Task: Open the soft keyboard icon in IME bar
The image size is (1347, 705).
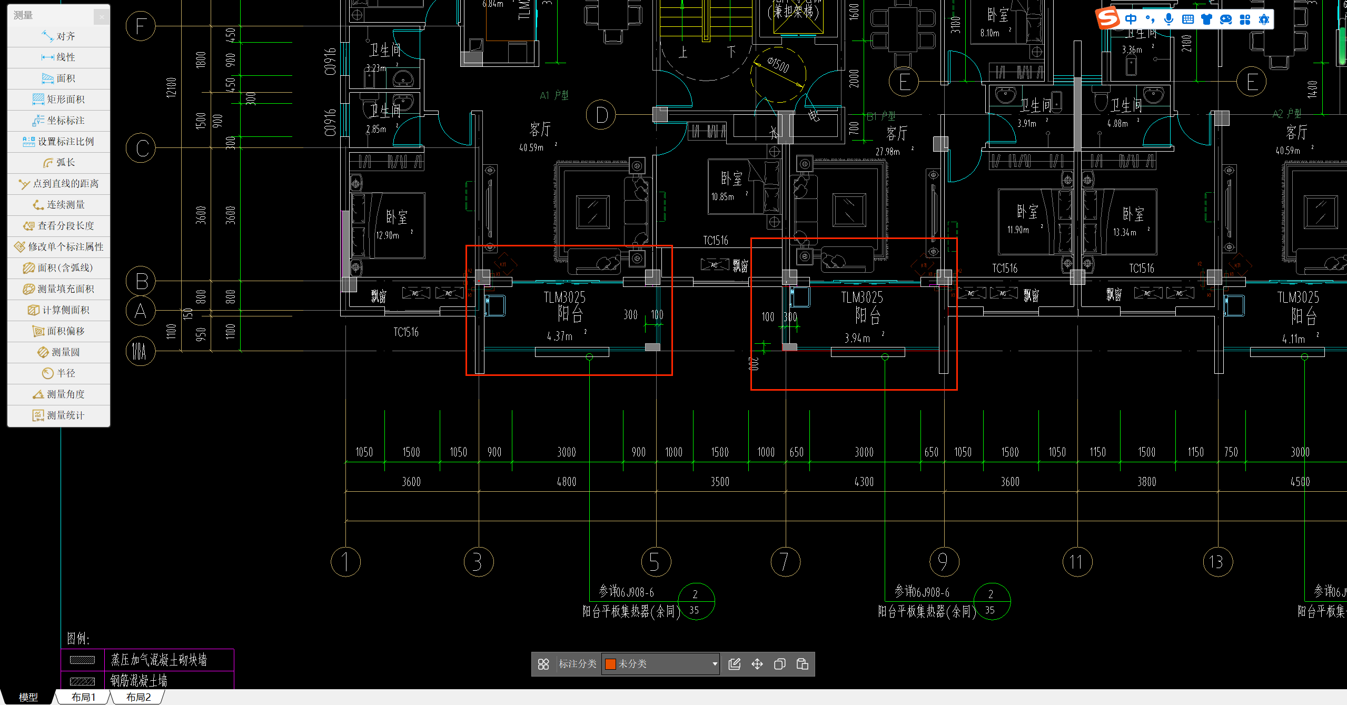Action: pyautogui.click(x=1188, y=19)
